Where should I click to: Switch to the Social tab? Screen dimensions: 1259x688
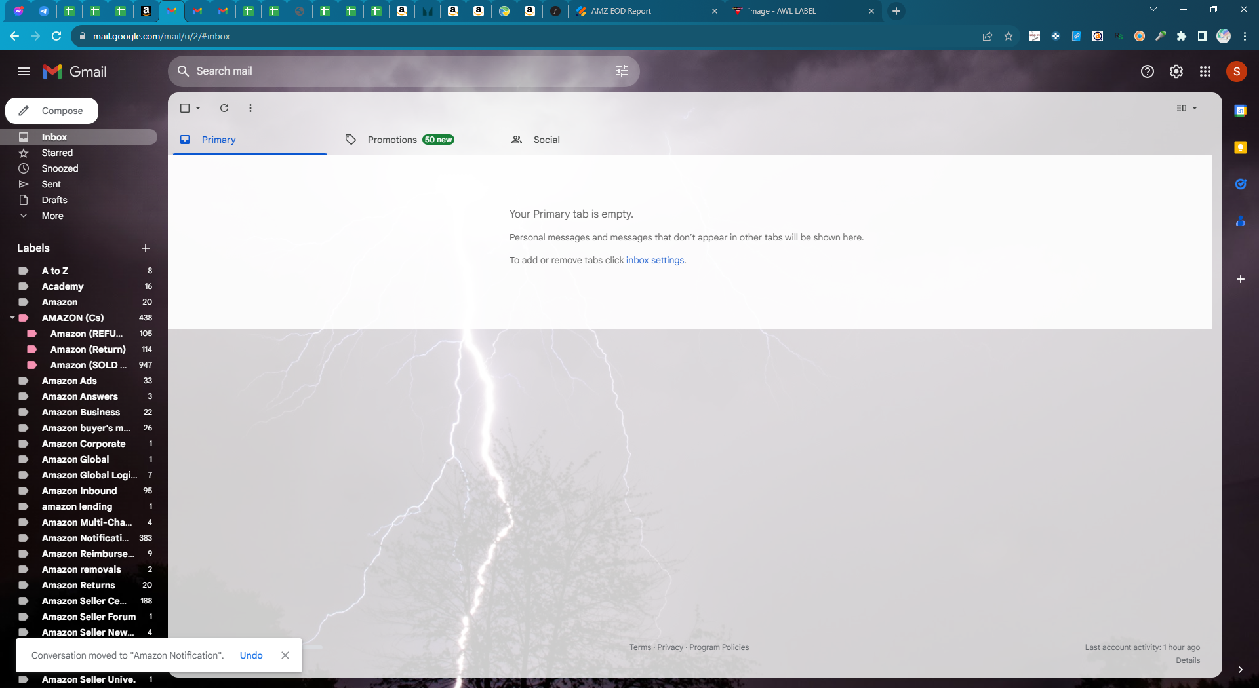[582, 140]
